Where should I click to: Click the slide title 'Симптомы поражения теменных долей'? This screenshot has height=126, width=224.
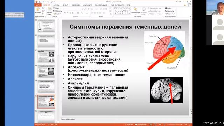click(x=125, y=27)
